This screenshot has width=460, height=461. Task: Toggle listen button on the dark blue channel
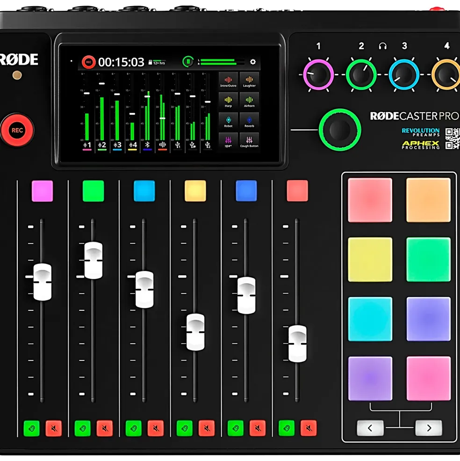click(x=236, y=428)
